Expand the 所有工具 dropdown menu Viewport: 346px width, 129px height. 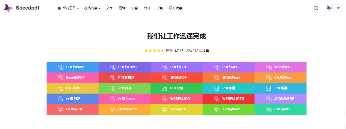point(69,8)
